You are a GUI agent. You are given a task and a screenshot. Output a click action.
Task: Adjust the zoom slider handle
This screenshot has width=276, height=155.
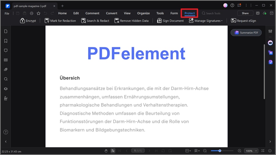click(x=220, y=151)
